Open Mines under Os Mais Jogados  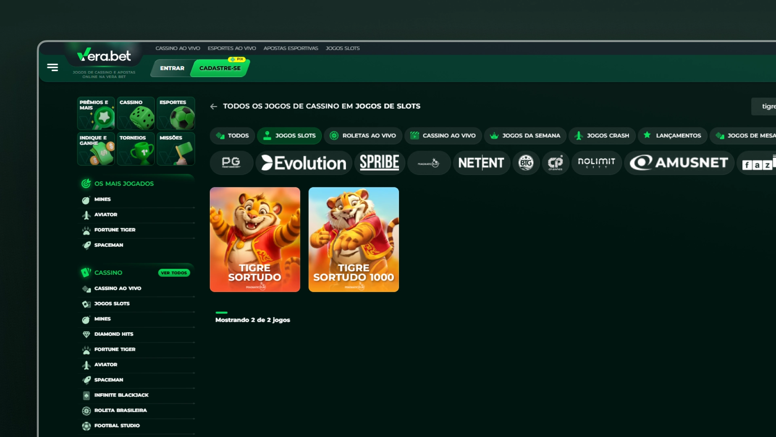click(x=136, y=199)
